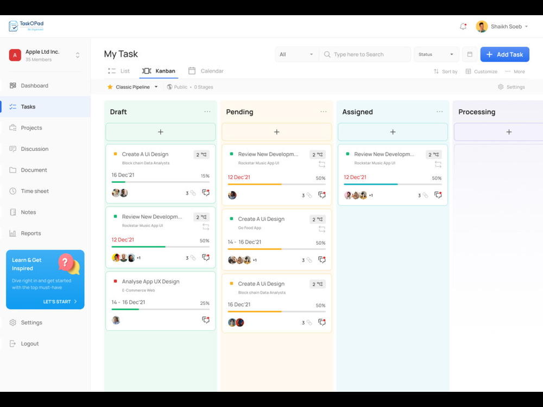Click repeat icon on Go Food App card
Viewport: 543px width, 407px height.
321,229
